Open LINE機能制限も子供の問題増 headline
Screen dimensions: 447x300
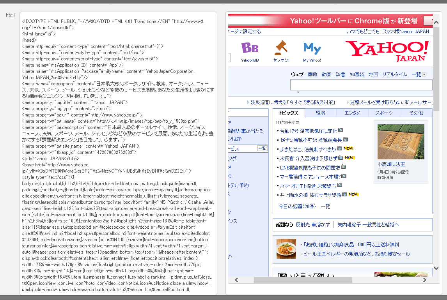[310, 168]
